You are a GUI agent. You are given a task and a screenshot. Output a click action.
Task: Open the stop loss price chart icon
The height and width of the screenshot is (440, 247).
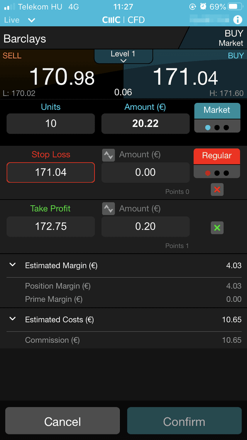coord(108,154)
